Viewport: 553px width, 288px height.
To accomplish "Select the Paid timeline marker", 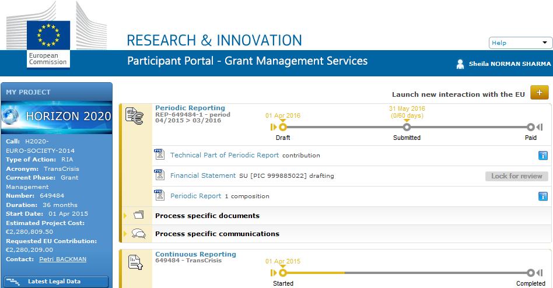I will (x=531, y=127).
